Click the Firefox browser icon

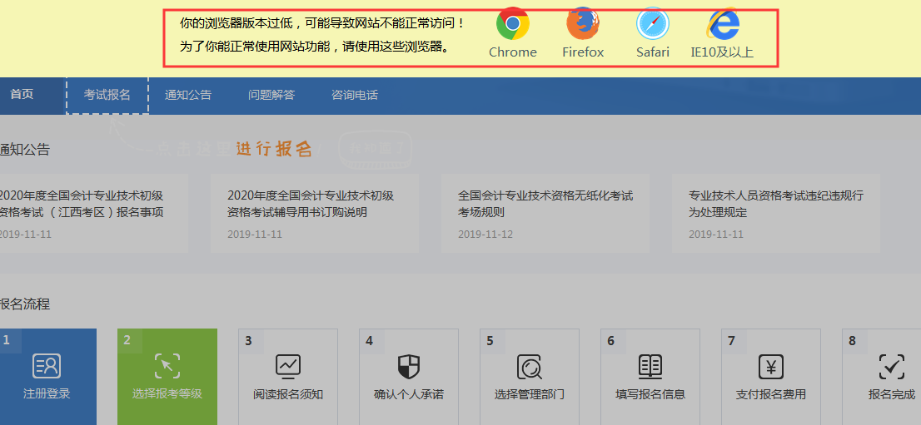click(583, 24)
